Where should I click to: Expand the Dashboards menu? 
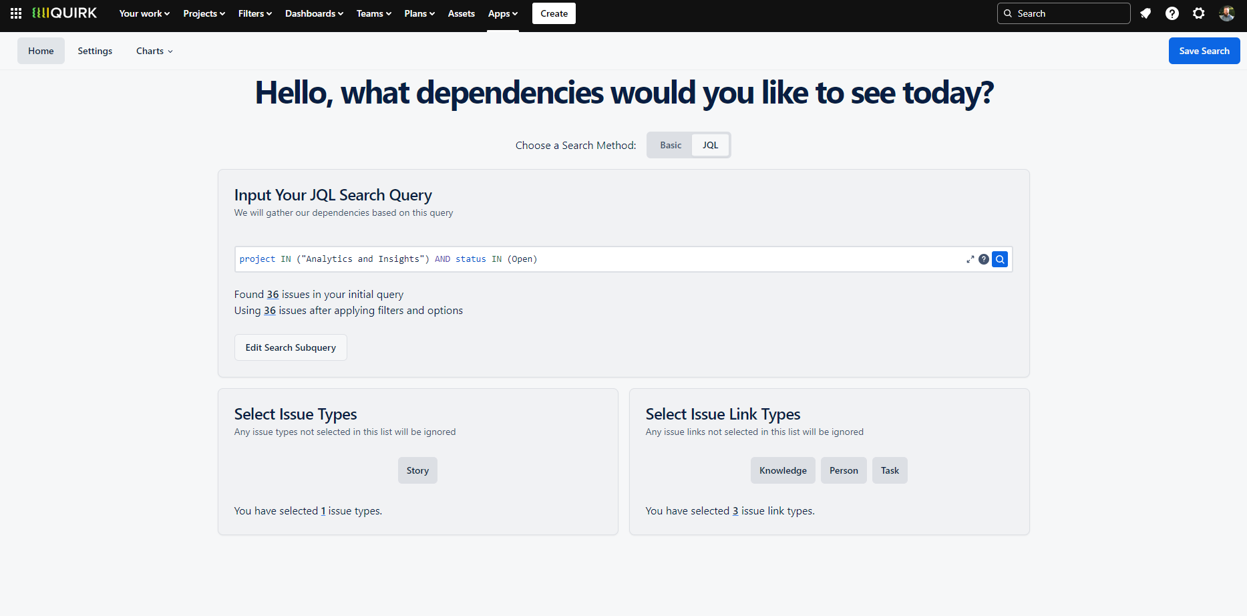coord(314,13)
